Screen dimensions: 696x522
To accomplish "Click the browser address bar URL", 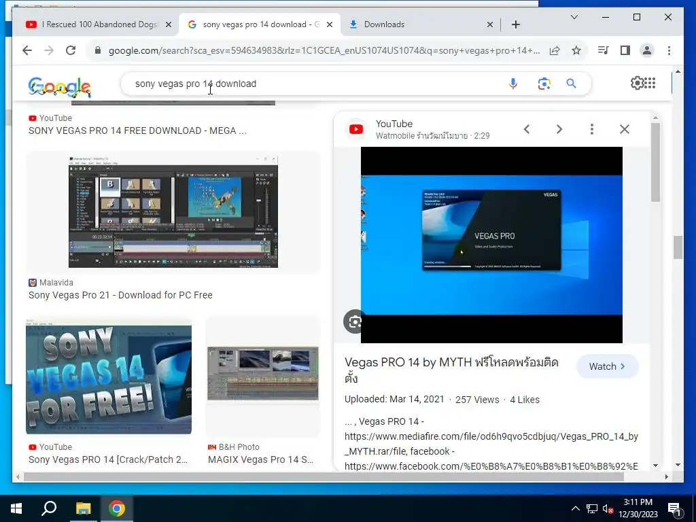I will tap(324, 50).
